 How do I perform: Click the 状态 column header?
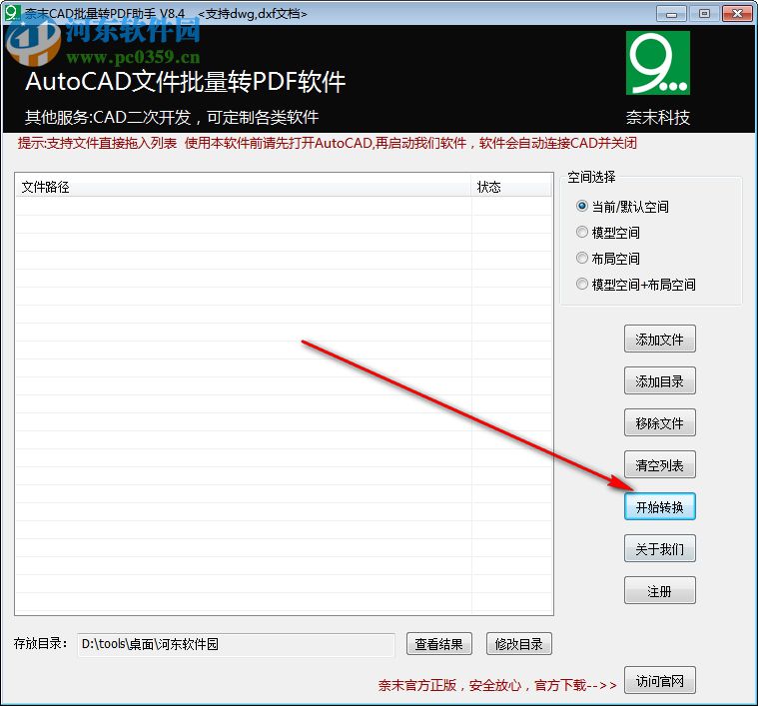pos(511,187)
